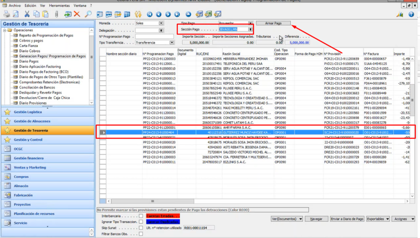The image size is (420, 238).
Task: Click the Cut scissors icon
Action: point(27,14)
